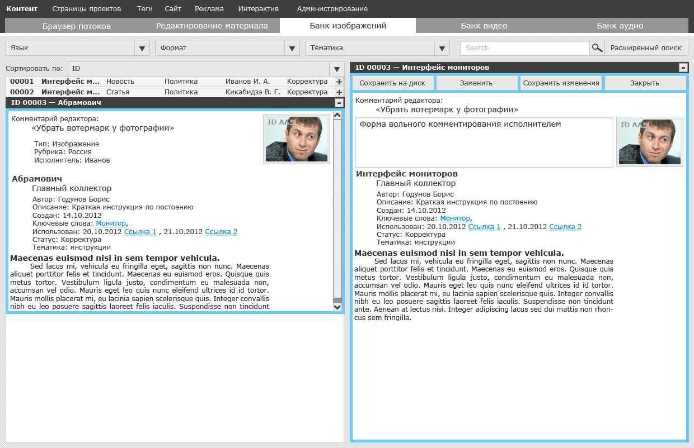The width and height of the screenshot is (694, 448).
Task: Click the scroll up arrow in left panel
Action: click(337, 115)
